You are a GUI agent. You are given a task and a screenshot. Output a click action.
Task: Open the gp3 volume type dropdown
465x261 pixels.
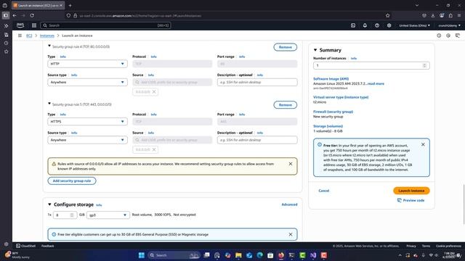[108, 215]
